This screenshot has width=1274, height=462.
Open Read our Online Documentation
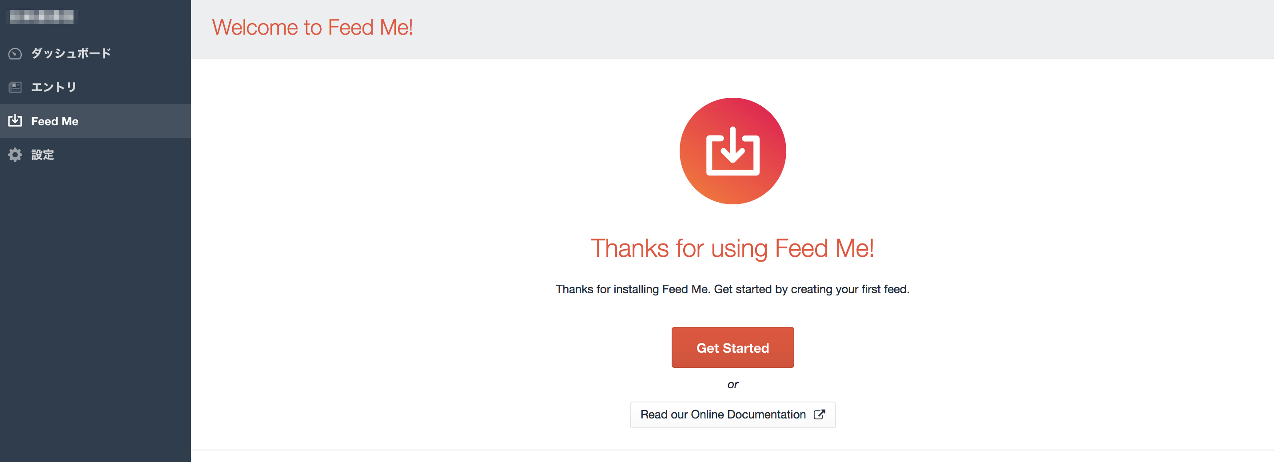click(x=733, y=414)
